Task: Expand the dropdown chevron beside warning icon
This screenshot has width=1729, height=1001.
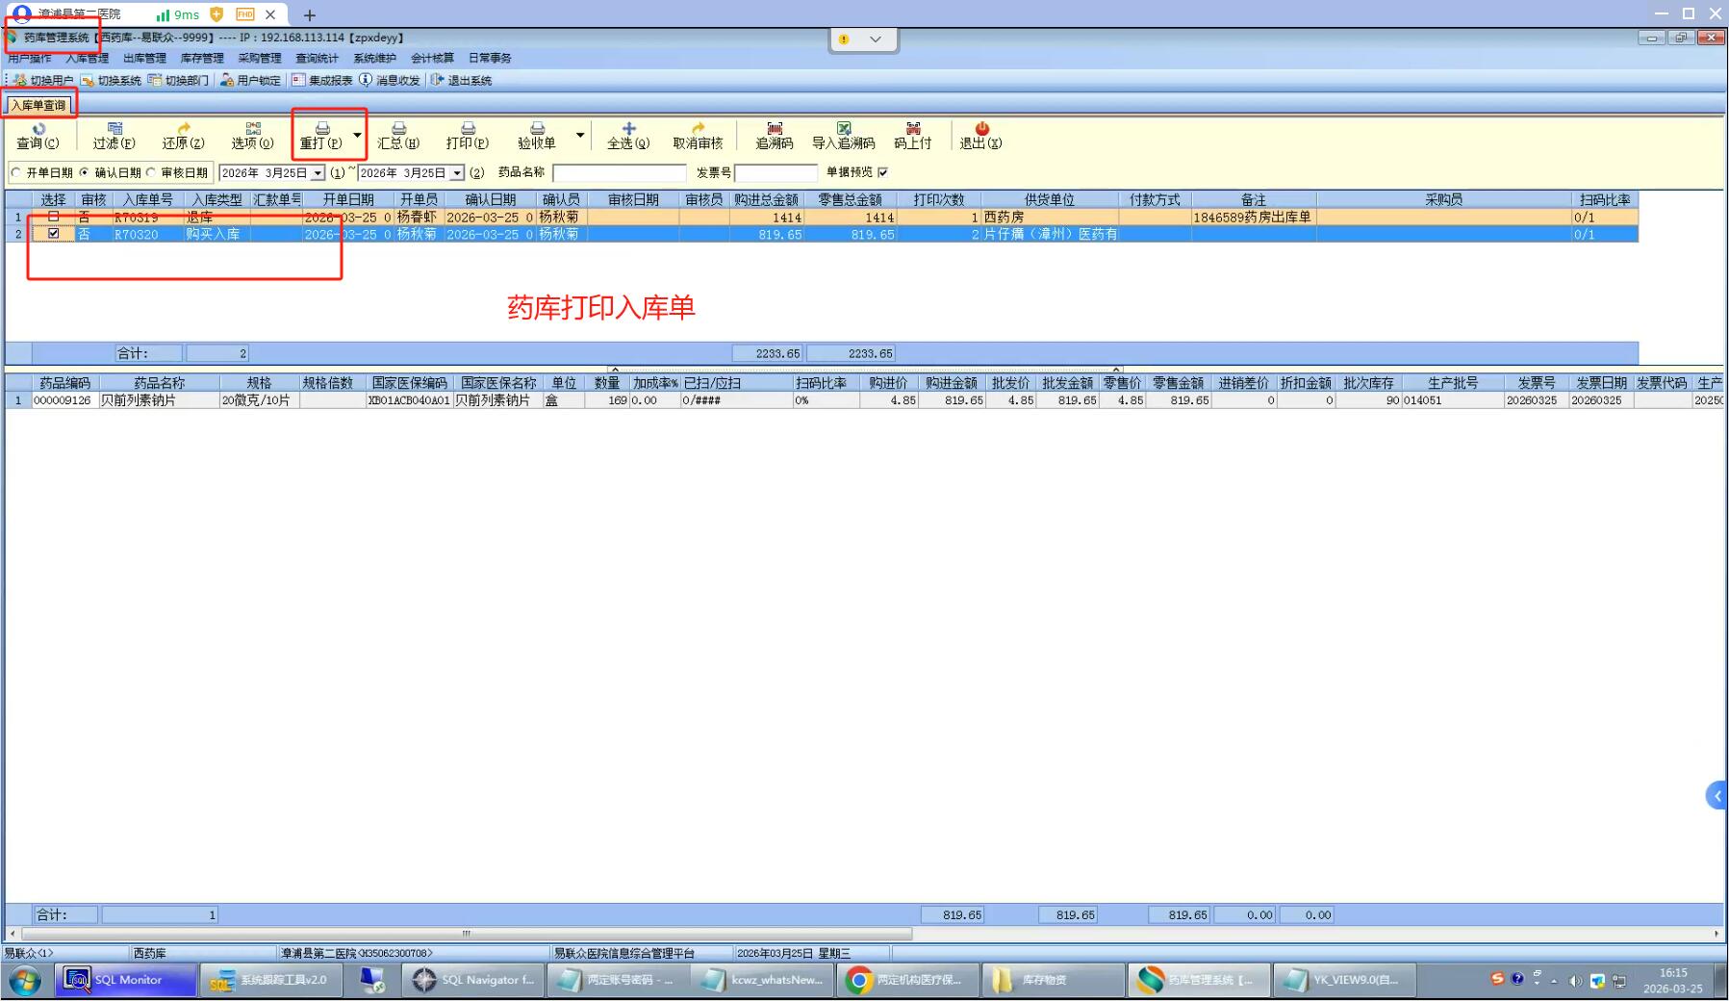Action: point(875,39)
